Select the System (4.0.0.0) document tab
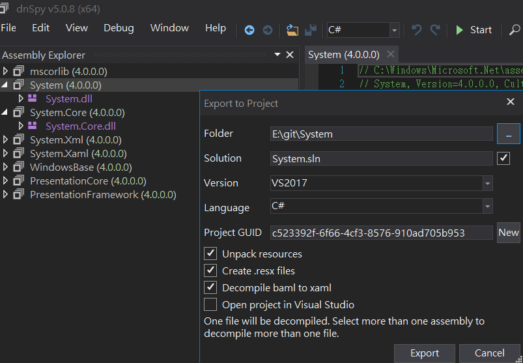The height and width of the screenshot is (363, 523). click(x=343, y=54)
